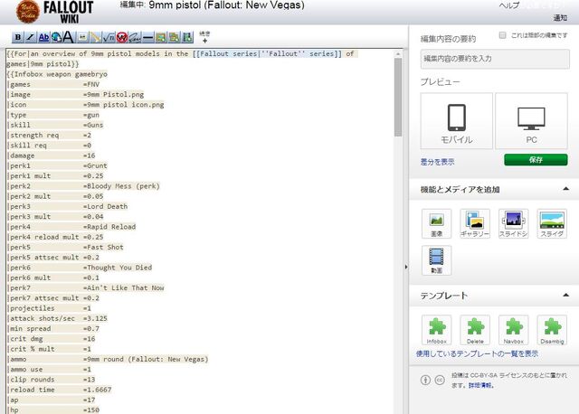
Task: Click the '=Rapid Reload' perk4 value
Action: pos(109,227)
